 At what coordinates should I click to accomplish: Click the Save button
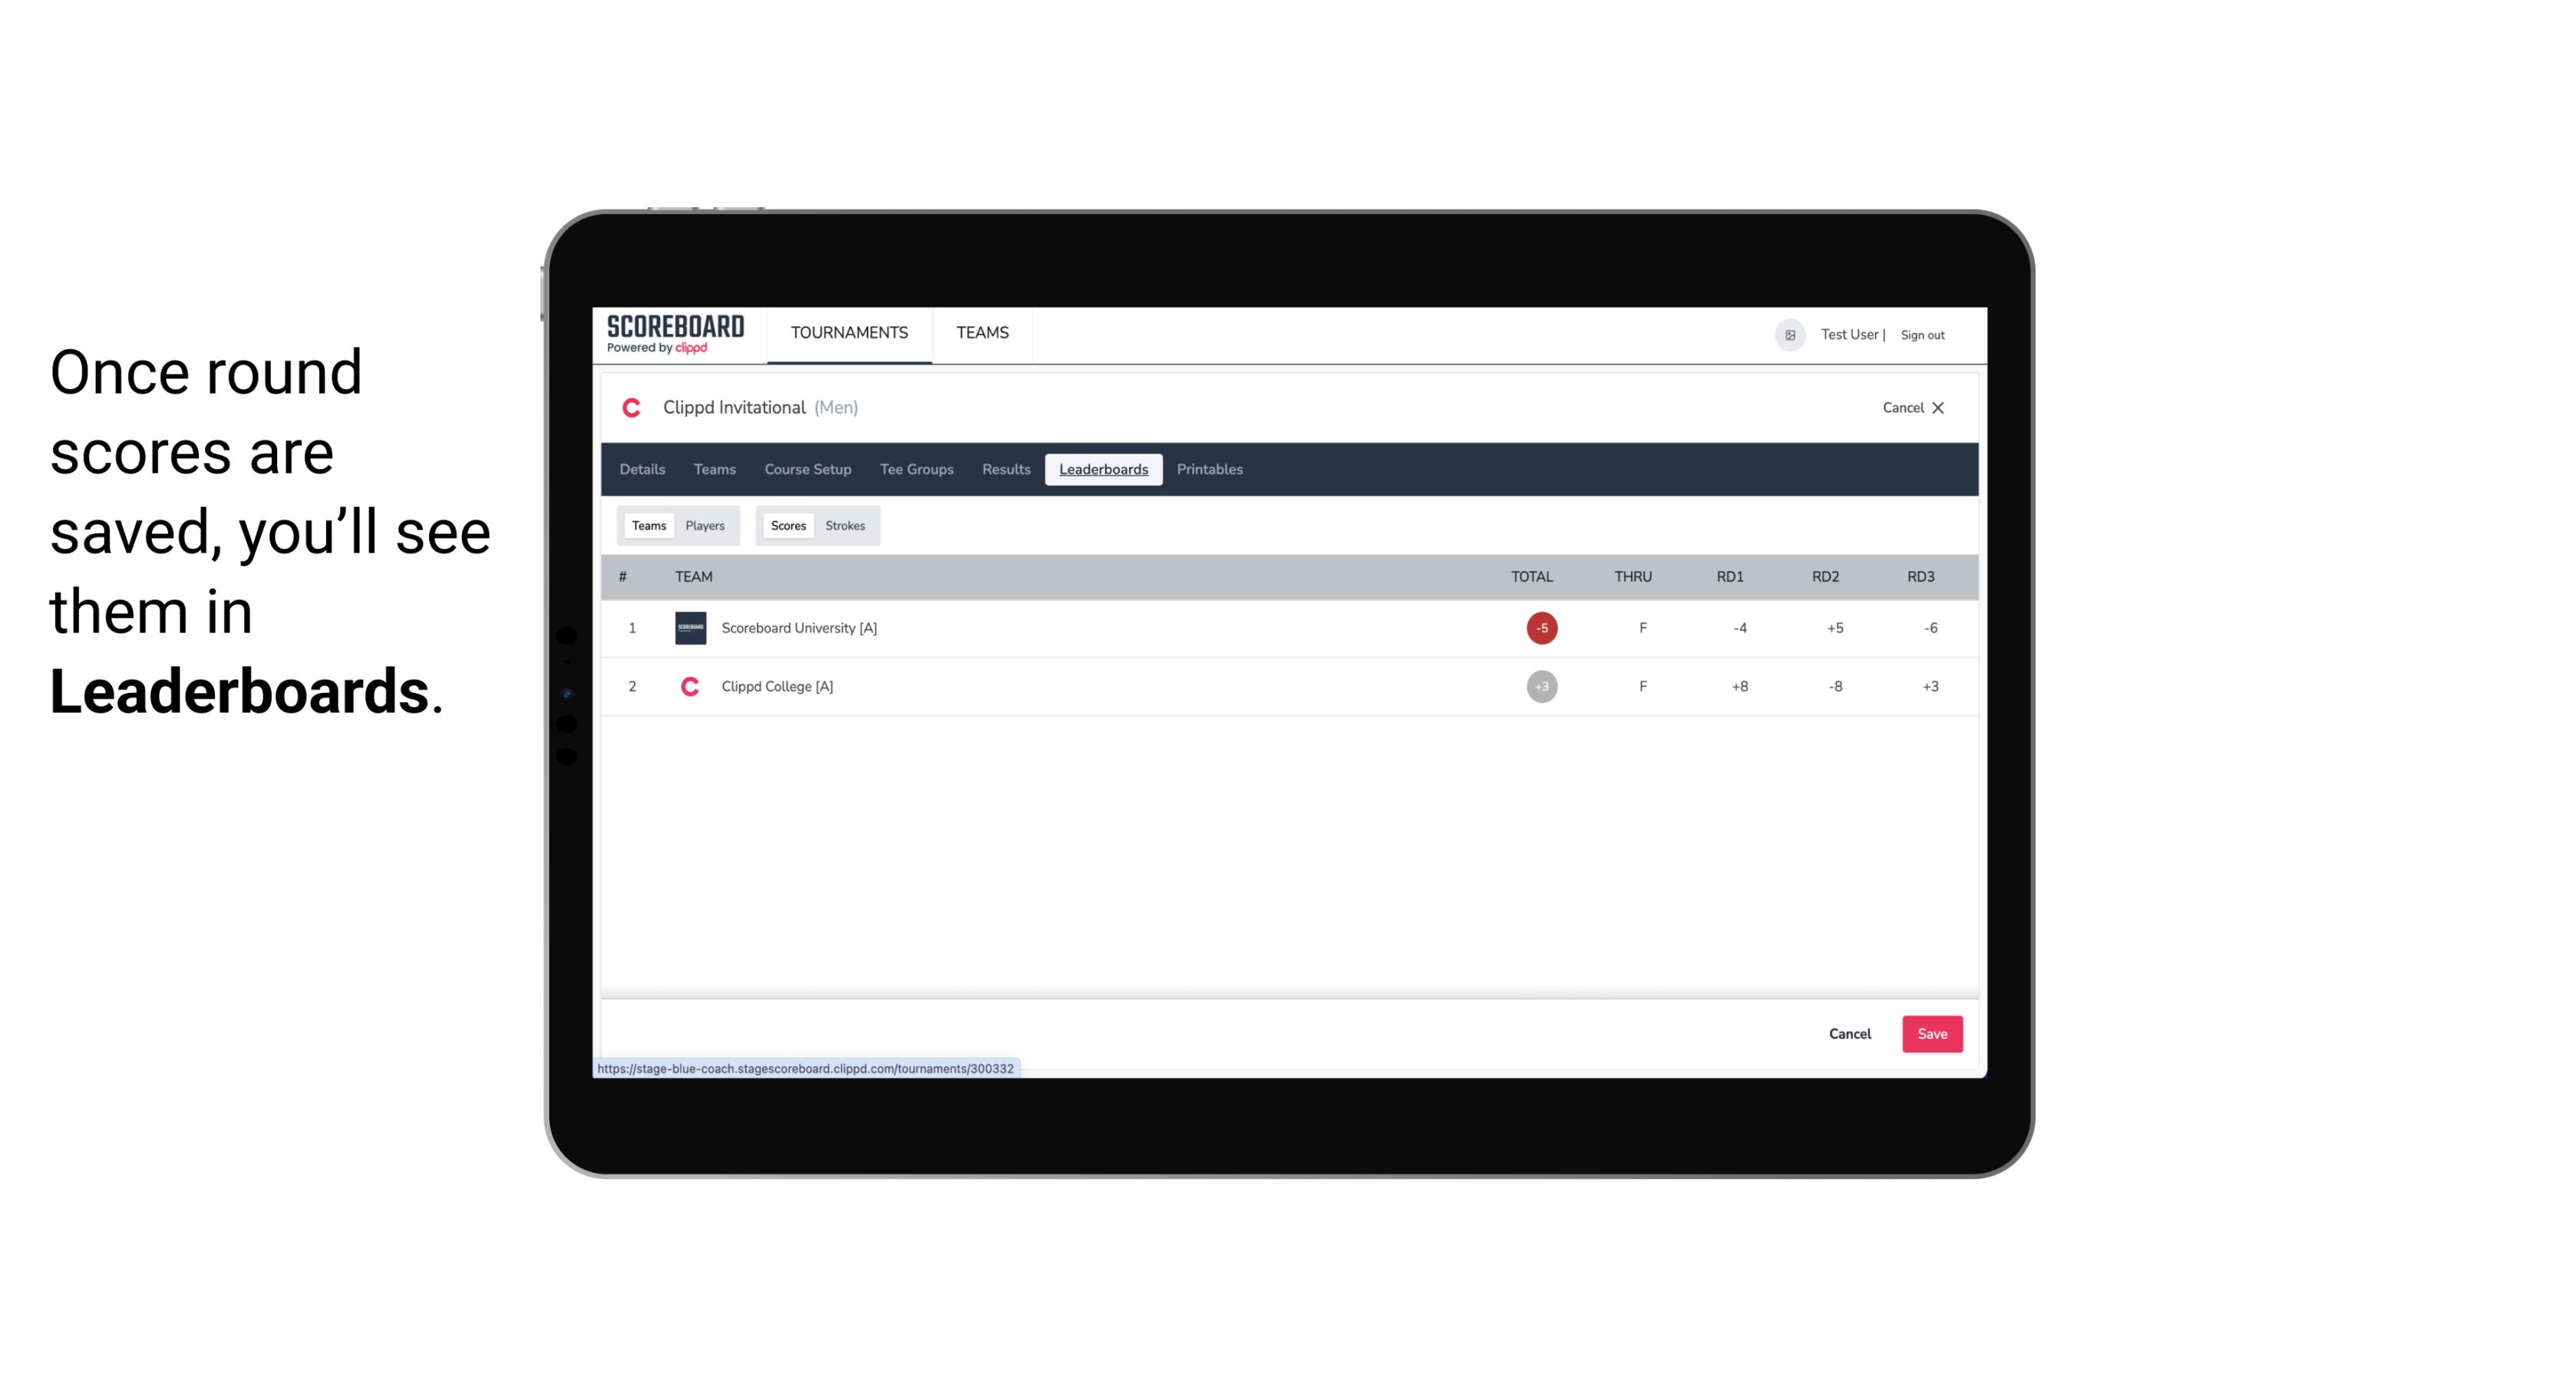coord(1929,1033)
